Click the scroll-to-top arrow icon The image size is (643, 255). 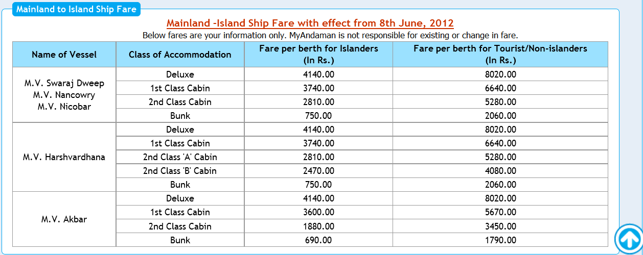pyautogui.click(x=629, y=238)
